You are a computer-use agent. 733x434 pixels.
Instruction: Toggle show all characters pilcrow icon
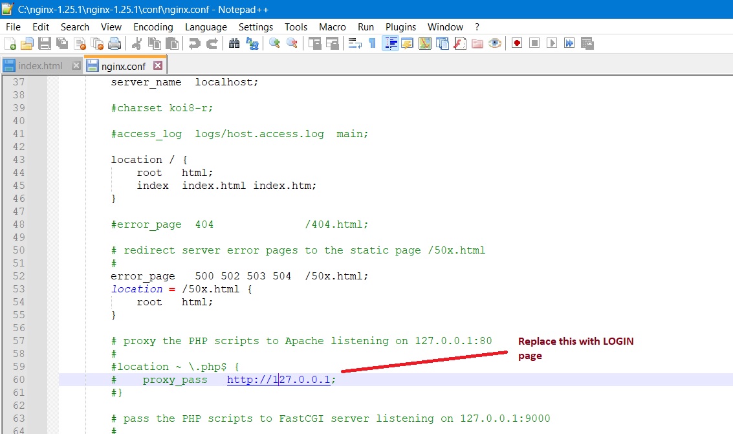[x=373, y=43]
